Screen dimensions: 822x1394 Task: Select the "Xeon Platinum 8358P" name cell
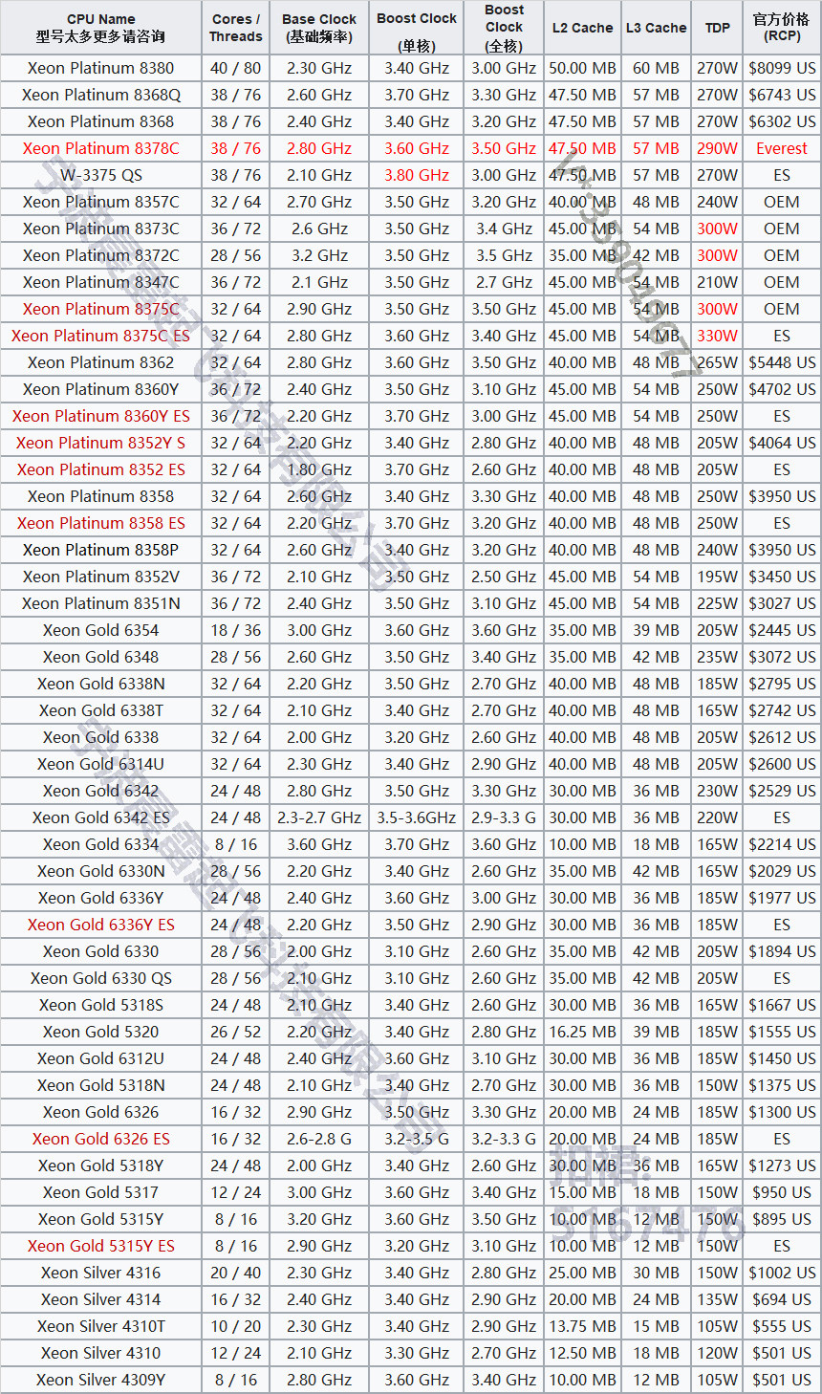tap(100, 550)
